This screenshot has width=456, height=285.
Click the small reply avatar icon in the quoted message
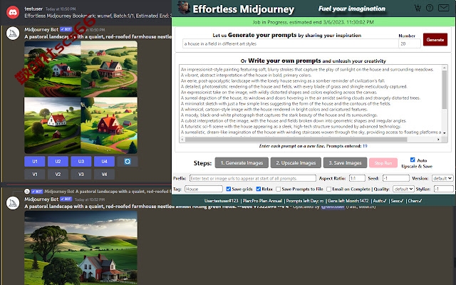coord(27,192)
